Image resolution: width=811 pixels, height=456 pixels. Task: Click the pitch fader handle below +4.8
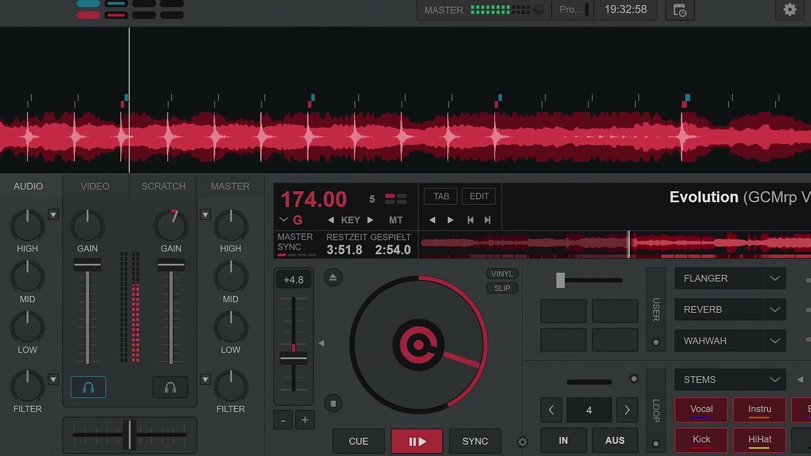(x=293, y=358)
